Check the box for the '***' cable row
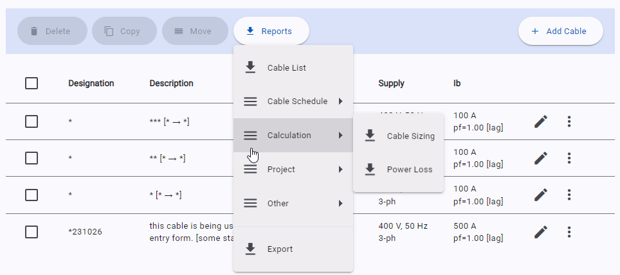The height and width of the screenshot is (275, 620). pos(32,121)
